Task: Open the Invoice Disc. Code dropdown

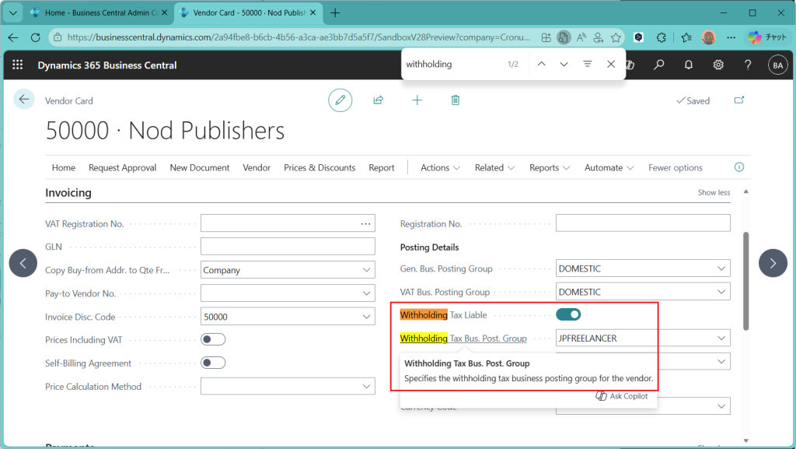Action: (x=367, y=317)
